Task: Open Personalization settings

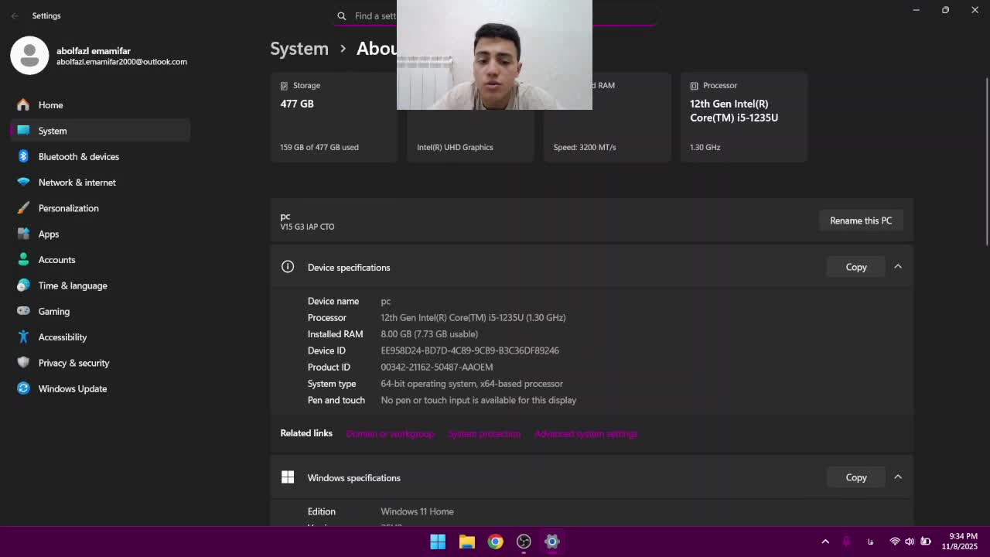Action: (x=68, y=208)
